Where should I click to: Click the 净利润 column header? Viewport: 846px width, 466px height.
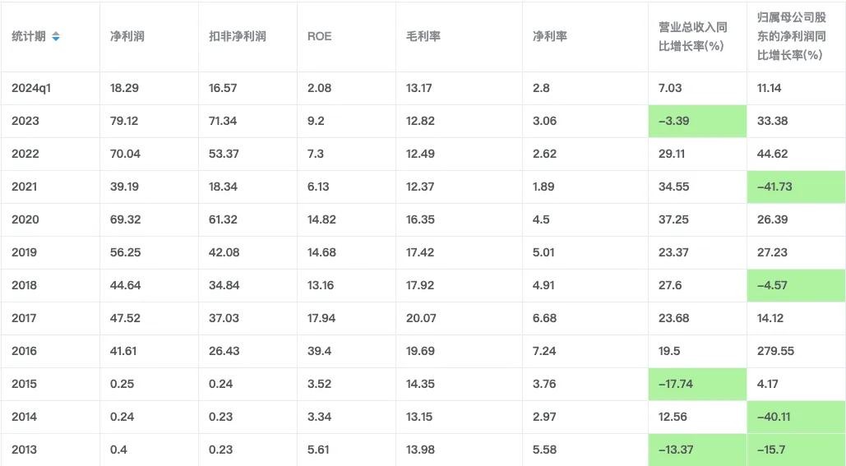pos(127,37)
